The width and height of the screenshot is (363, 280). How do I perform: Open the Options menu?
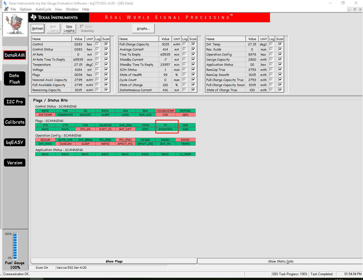(26, 9)
